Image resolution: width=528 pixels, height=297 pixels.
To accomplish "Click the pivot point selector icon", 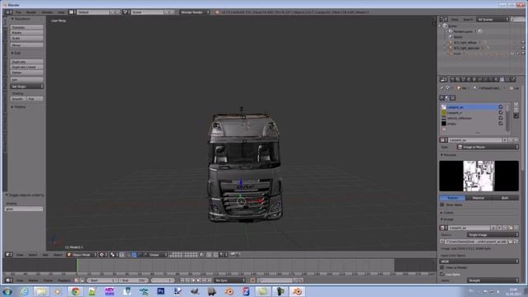I will click(x=114, y=255).
